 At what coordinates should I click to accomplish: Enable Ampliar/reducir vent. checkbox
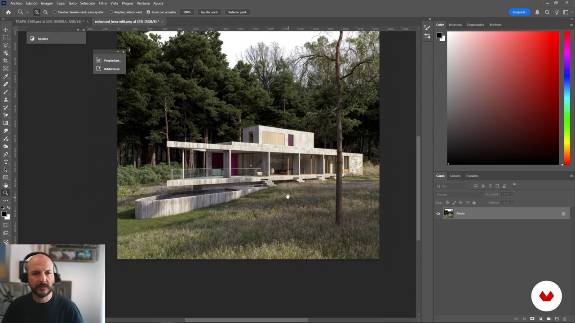click(x=111, y=12)
